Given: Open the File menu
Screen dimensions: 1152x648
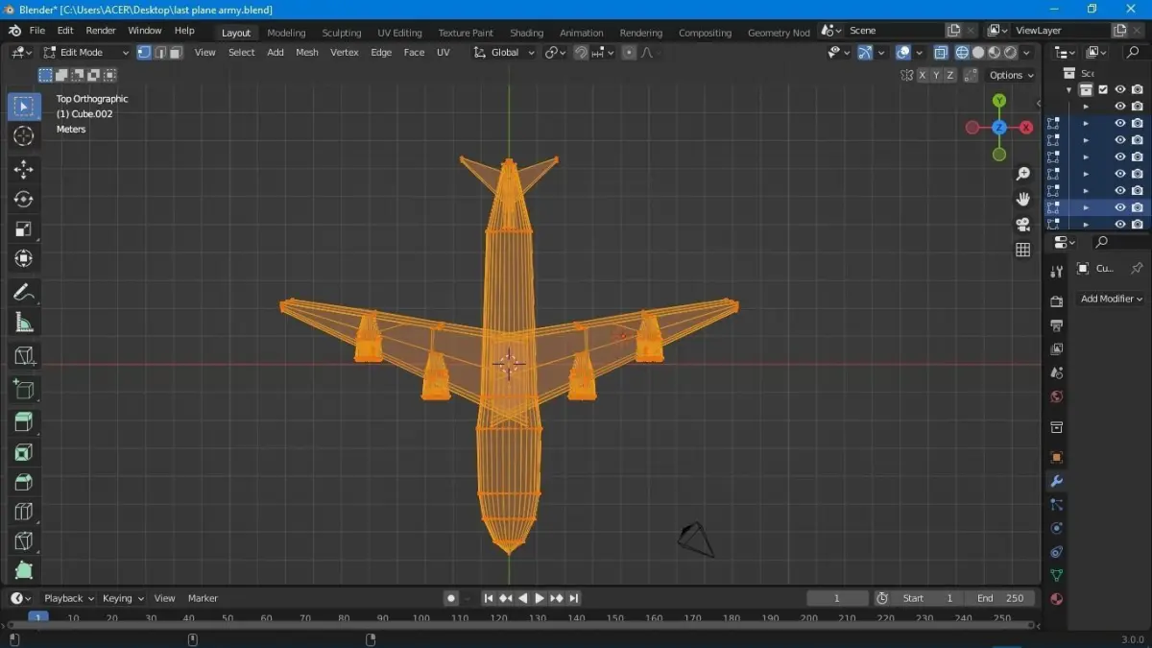Looking at the screenshot, I should [x=37, y=31].
